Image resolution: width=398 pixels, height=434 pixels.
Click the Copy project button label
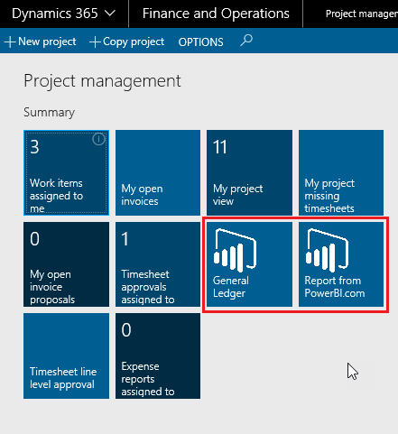[134, 42]
